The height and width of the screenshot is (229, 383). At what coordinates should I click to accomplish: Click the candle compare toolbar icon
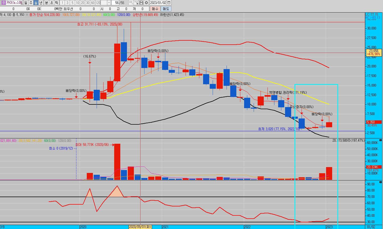[x=131, y=3]
